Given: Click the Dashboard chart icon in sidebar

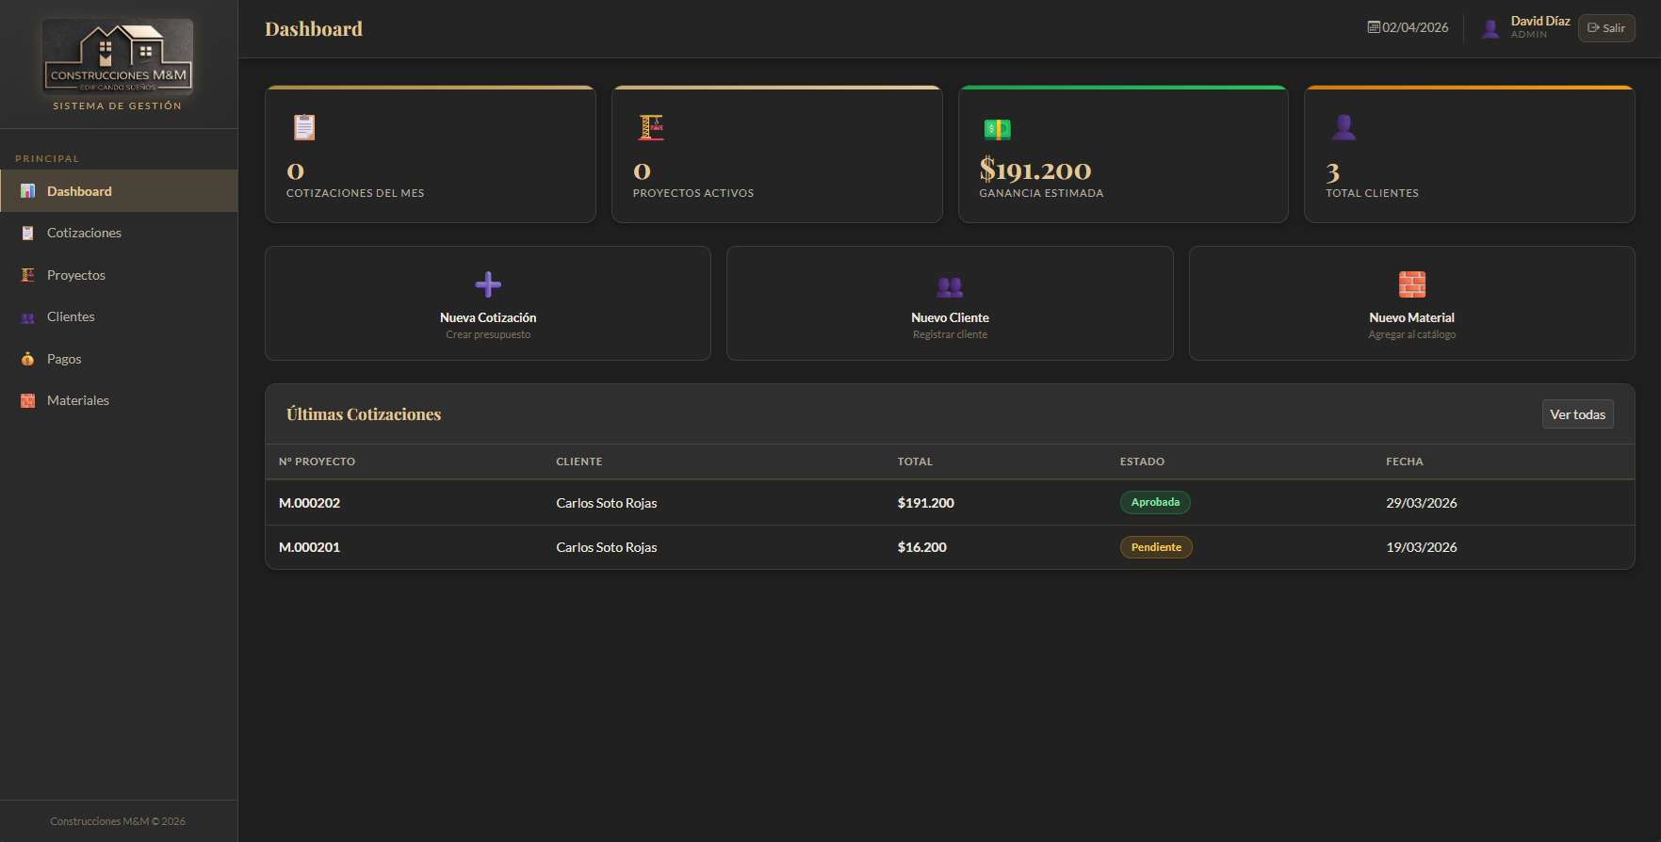Looking at the screenshot, I should 28,191.
